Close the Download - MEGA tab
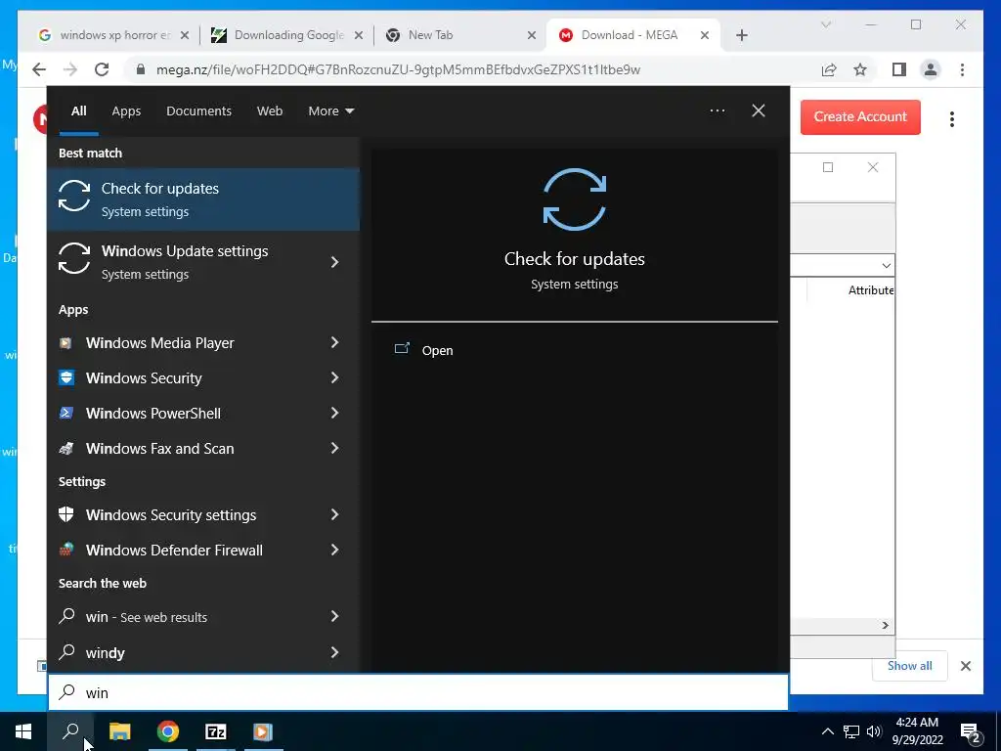 point(705,35)
